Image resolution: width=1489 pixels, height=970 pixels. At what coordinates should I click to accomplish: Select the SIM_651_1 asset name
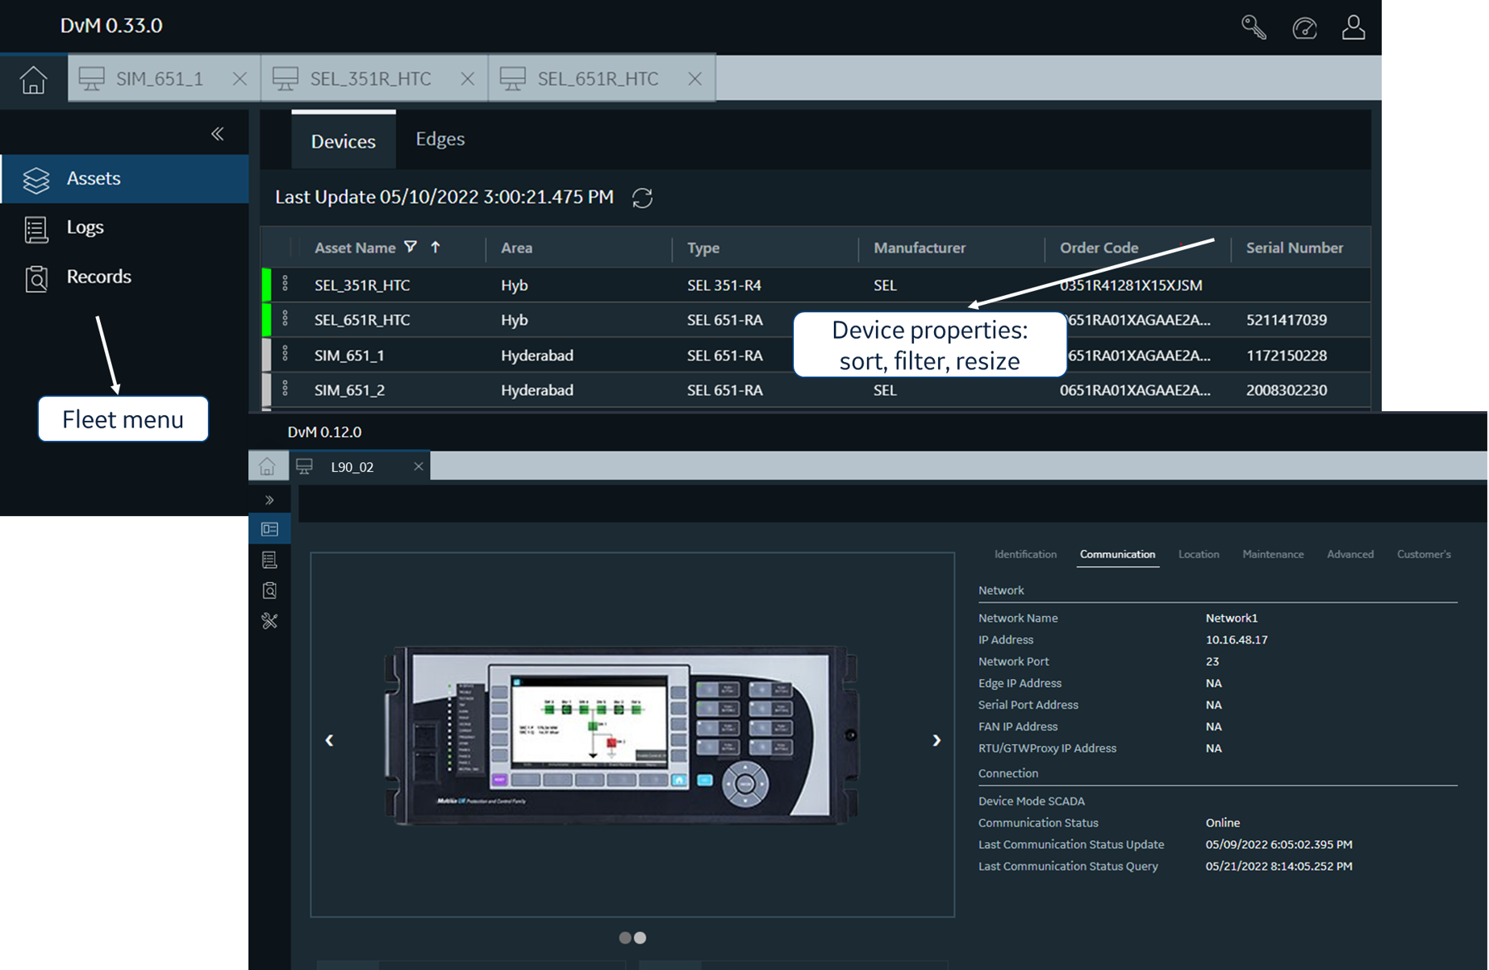point(349,356)
